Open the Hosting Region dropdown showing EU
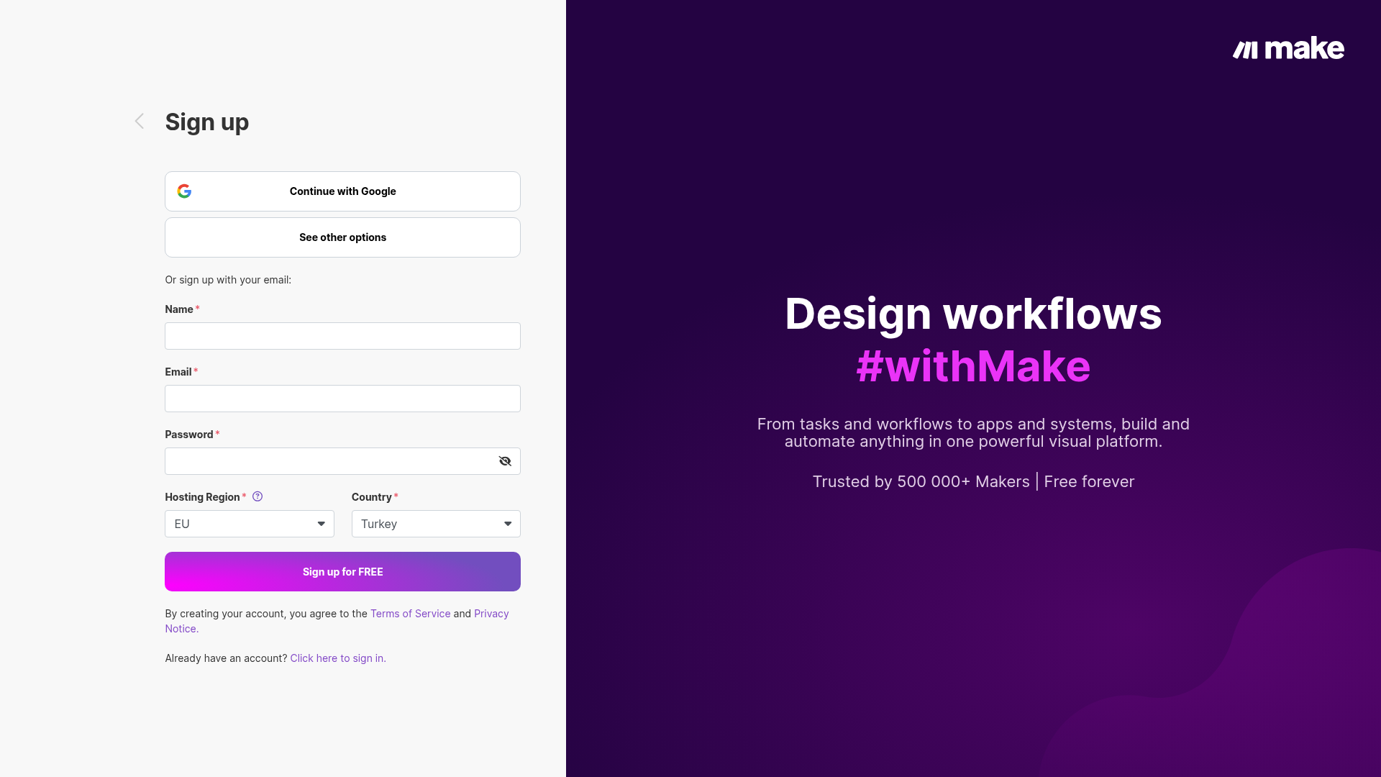The image size is (1381, 777). tap(250, 524)
